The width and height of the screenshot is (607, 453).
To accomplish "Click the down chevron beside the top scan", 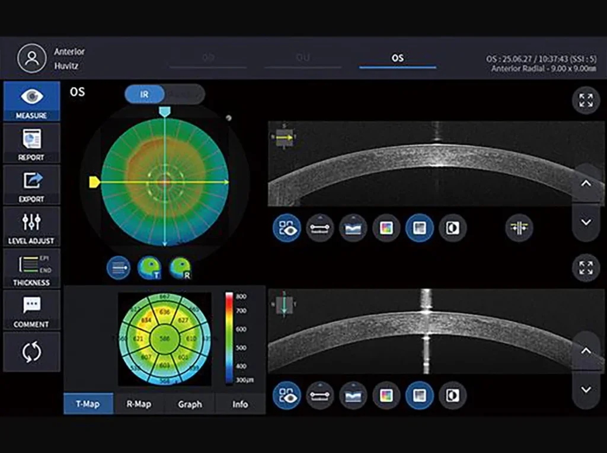I will 586,222.
